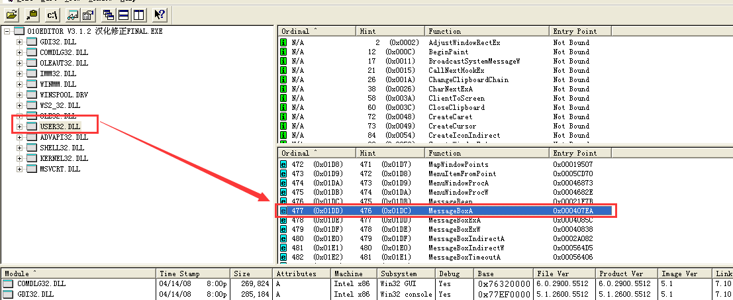This screenshot has height=300, width=733.
Task: Sort module list by Subsystem header
Action: click(x=406, y=274)
